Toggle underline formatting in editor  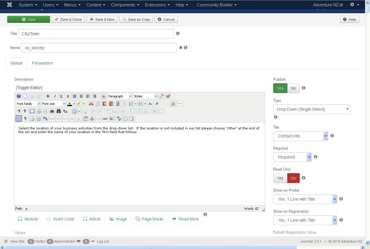(61, 96)
